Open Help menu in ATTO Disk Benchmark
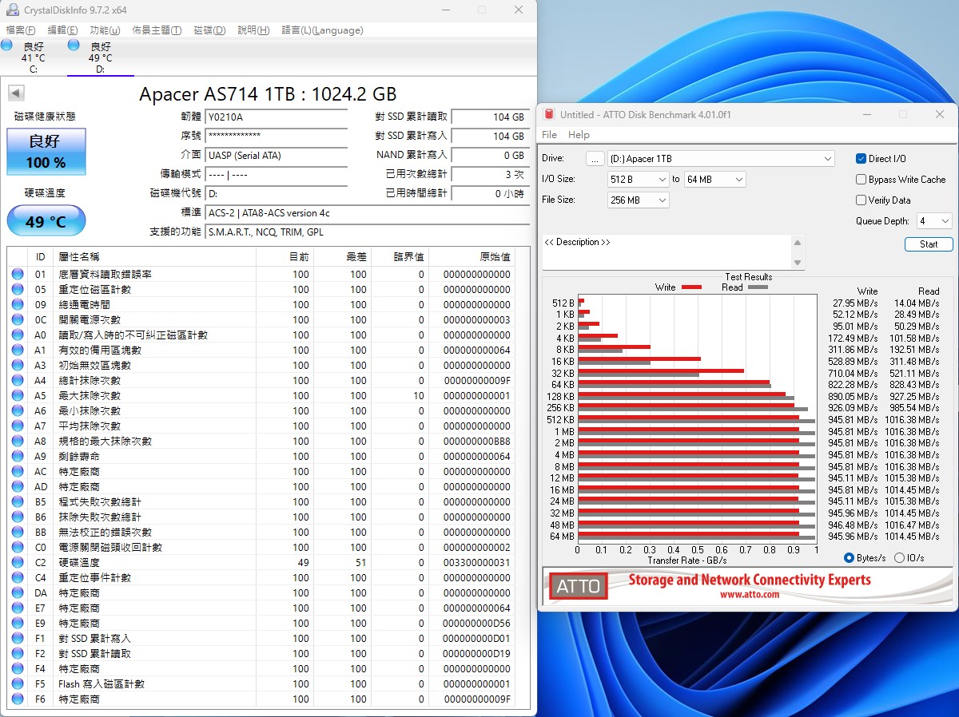959x717 pixels. click(579, 135)
